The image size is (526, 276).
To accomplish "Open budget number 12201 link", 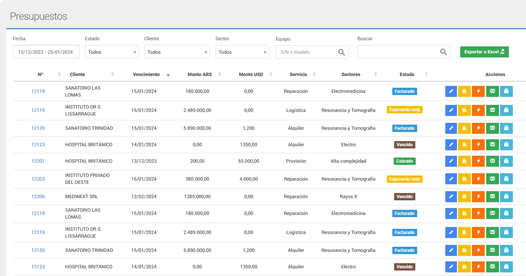I will pyautogui.click(x=38, y=161).
